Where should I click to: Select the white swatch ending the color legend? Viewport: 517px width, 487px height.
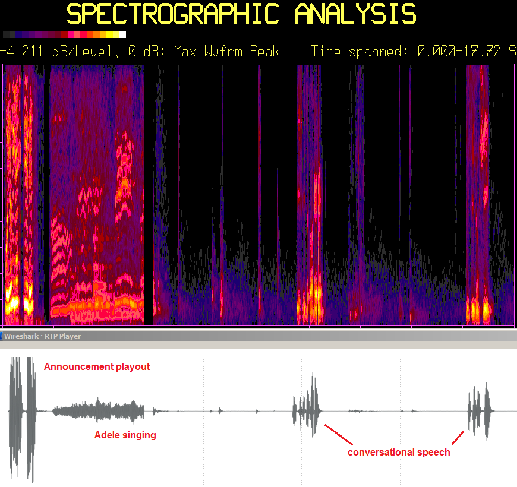[122, 35]
